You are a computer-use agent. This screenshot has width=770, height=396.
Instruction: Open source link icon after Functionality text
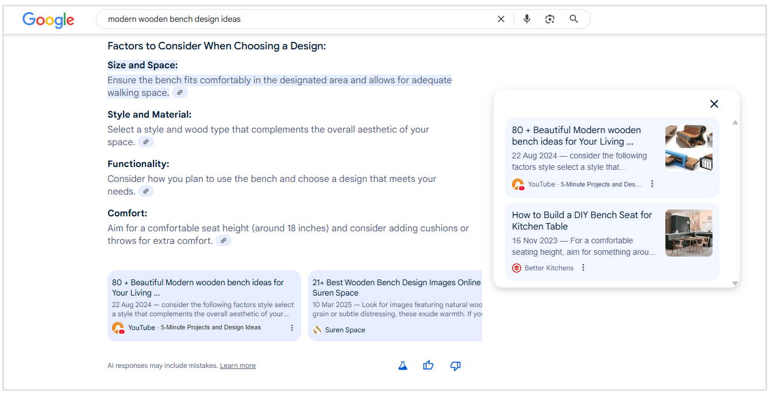146,192
